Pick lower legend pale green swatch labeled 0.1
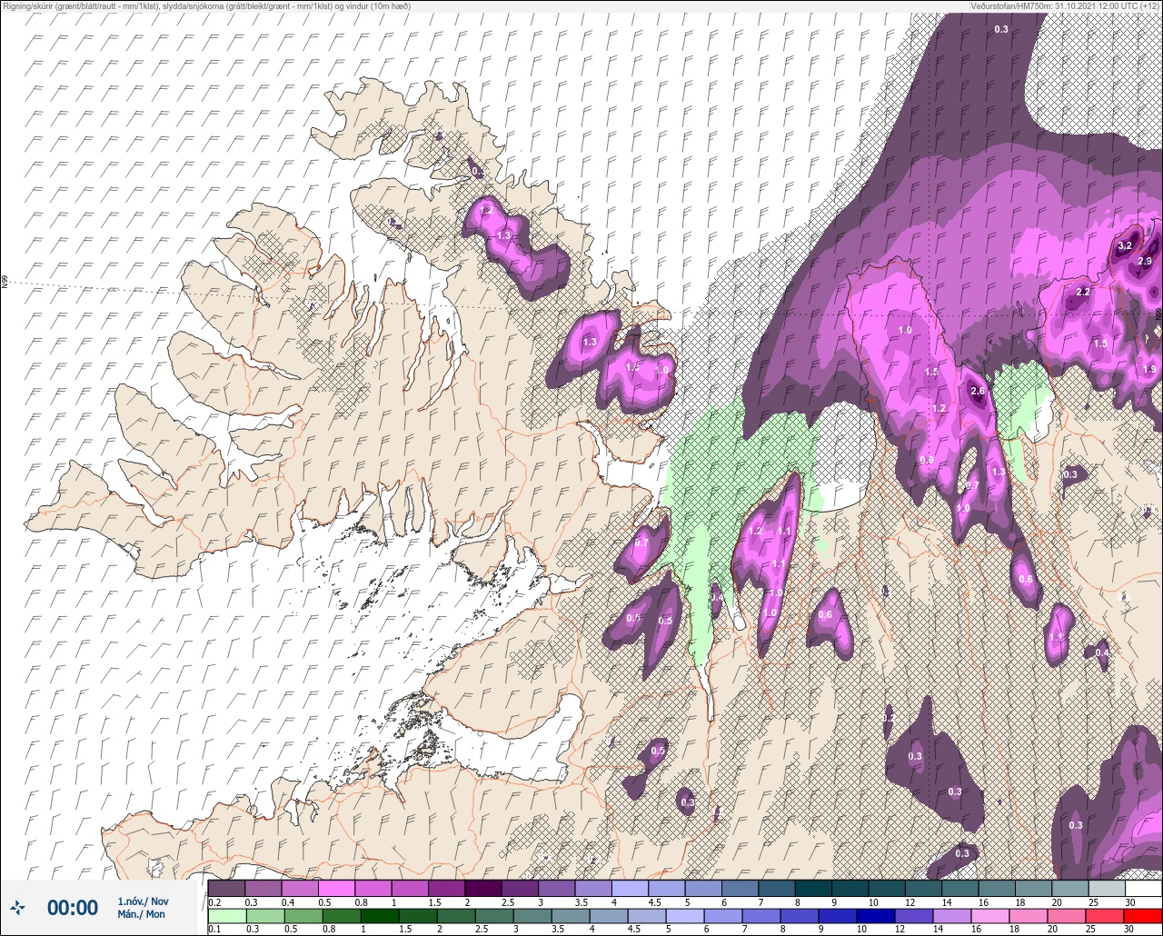 pos(226,915)
